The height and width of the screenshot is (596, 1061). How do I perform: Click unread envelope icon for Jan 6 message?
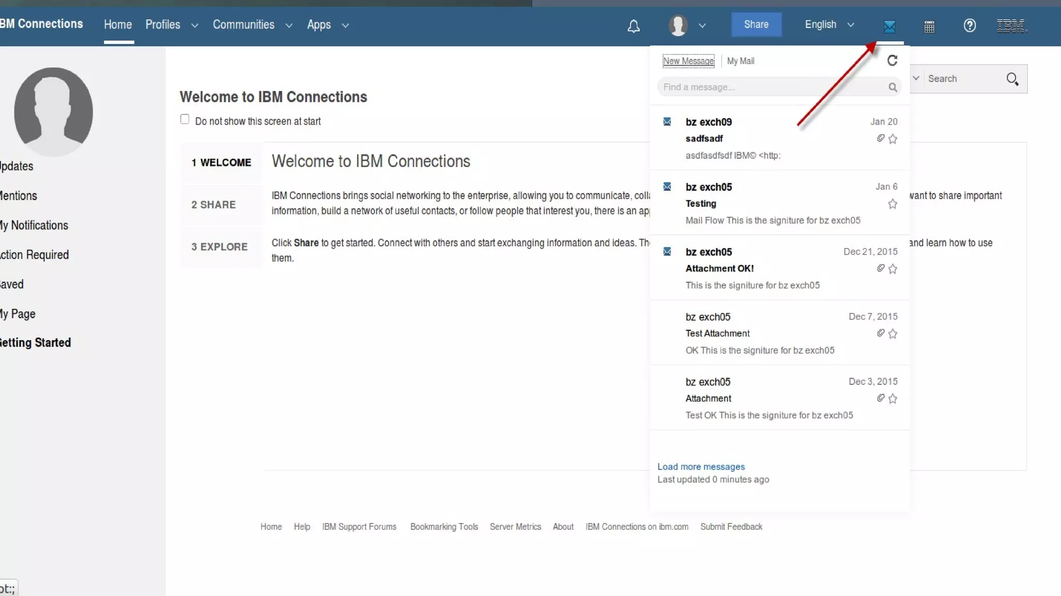tap(667, 186)
